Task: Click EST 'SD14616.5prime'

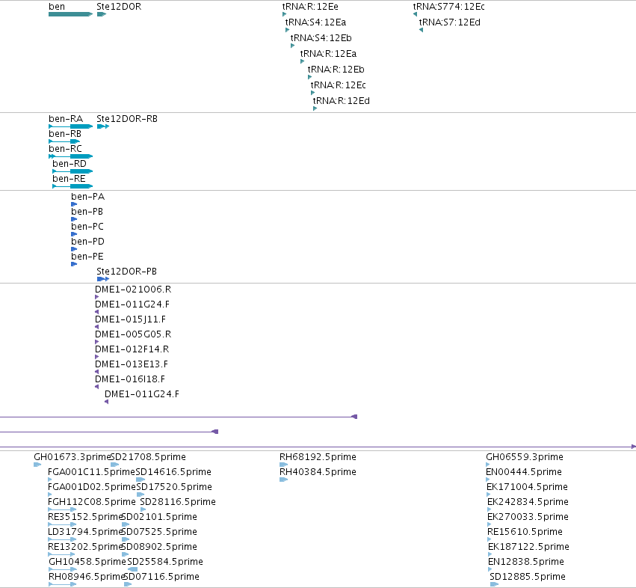Action: point(173,472)
